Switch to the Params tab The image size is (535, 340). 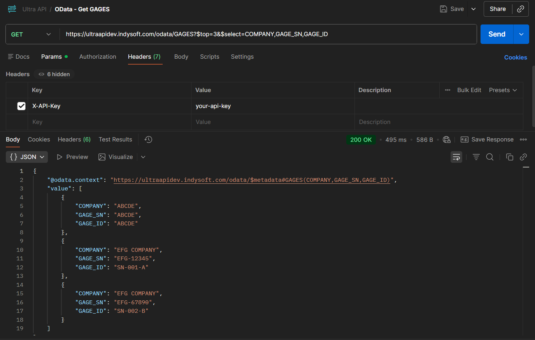click(x=54, y=57)
